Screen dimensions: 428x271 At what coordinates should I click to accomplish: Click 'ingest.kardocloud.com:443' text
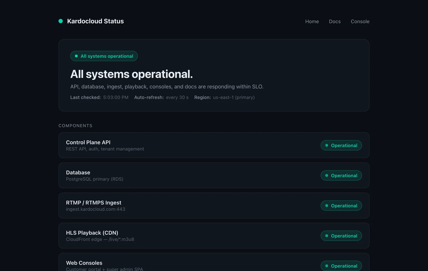click(x=95, y=209)
